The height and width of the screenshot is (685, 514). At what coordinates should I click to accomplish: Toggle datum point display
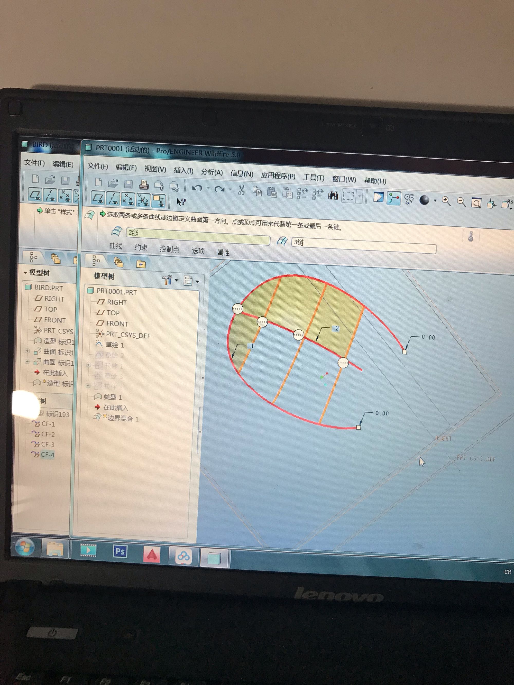(x=128, y=200)
